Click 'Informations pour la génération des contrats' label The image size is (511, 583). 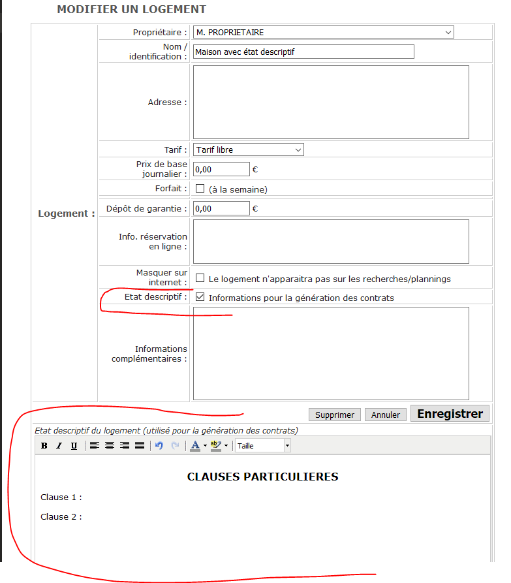(301, 298)
